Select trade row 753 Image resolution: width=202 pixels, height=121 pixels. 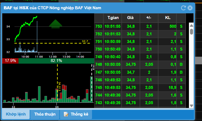click(x=140, y=26)
